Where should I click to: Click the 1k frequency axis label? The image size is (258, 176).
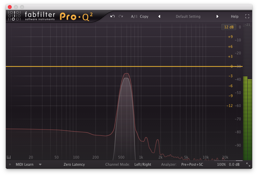coord(141,157)
